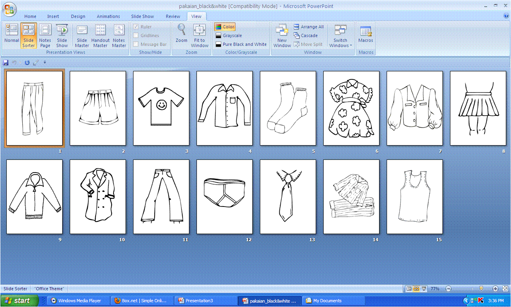Screen dimensions: 511x307
Task: Select Grayscale view mode
Action: point(229,35)
